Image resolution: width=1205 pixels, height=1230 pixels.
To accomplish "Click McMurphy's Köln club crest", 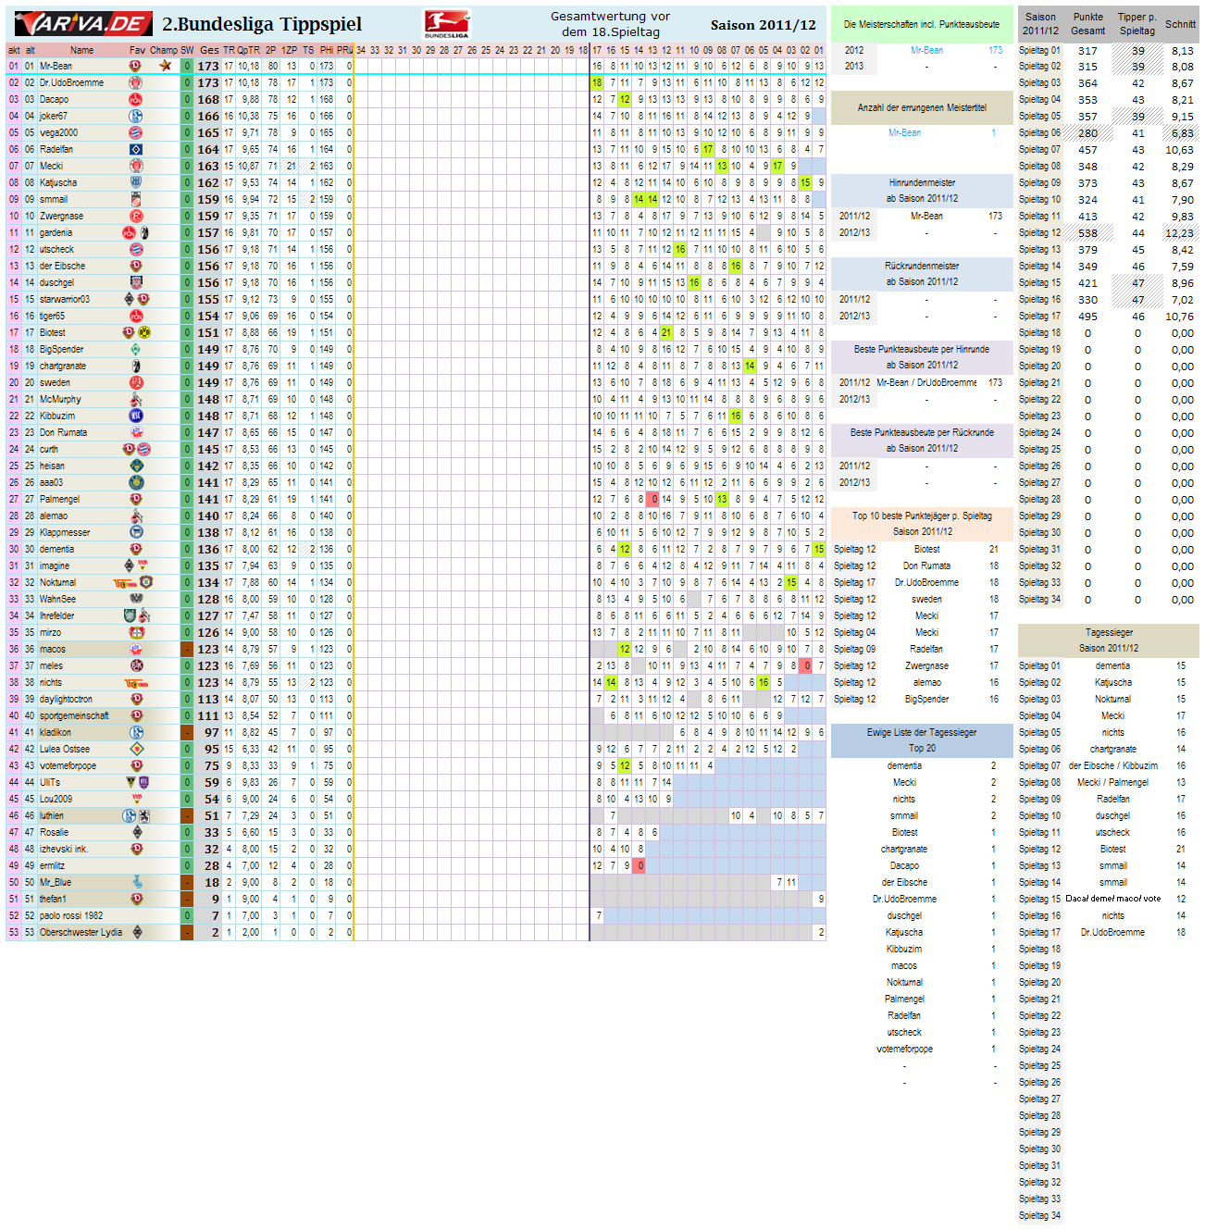I will click(x=136, y=399).
